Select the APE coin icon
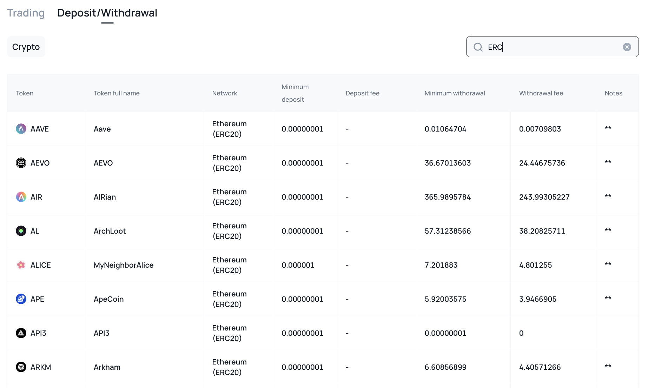The image size is (648, 388). (x=21, y=299)
